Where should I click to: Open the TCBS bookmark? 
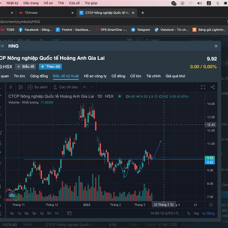(8, 30)
